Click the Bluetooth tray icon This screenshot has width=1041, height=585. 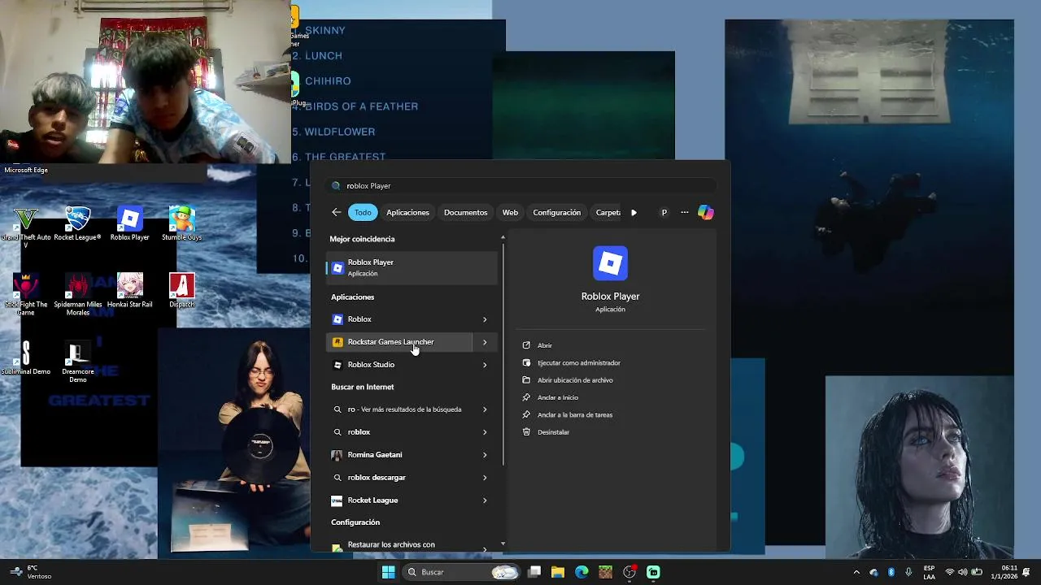[891, 572]
